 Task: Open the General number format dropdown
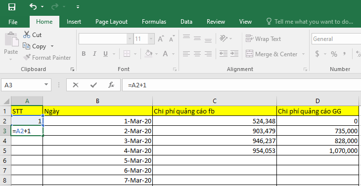(336, 39)
